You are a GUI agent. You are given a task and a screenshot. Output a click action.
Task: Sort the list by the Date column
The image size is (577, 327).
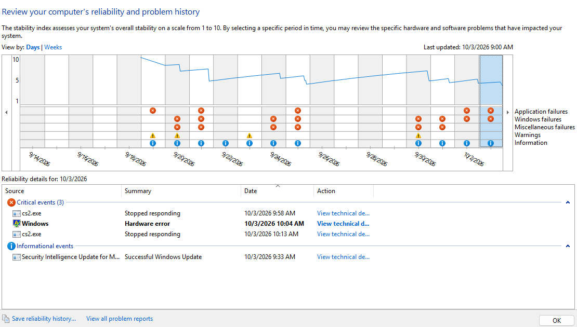point(277,191)
